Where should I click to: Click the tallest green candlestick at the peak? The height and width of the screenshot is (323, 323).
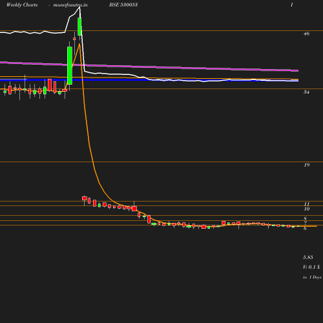[x=79, y=26]
